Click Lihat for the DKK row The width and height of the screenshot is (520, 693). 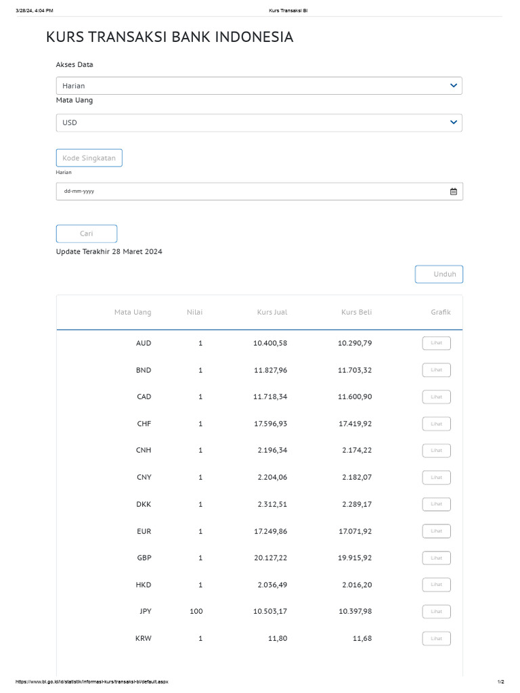(436, 504)
